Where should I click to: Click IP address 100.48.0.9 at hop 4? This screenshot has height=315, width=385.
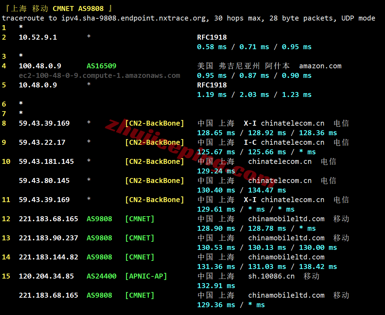pyautogui.click(x=40, y=66)
